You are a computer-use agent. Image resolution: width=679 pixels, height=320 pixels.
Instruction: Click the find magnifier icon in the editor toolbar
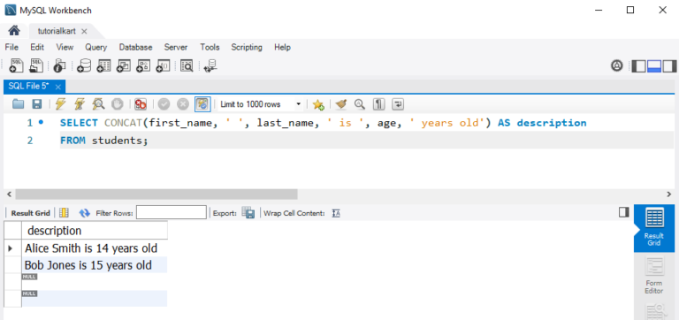coord(360,104)
